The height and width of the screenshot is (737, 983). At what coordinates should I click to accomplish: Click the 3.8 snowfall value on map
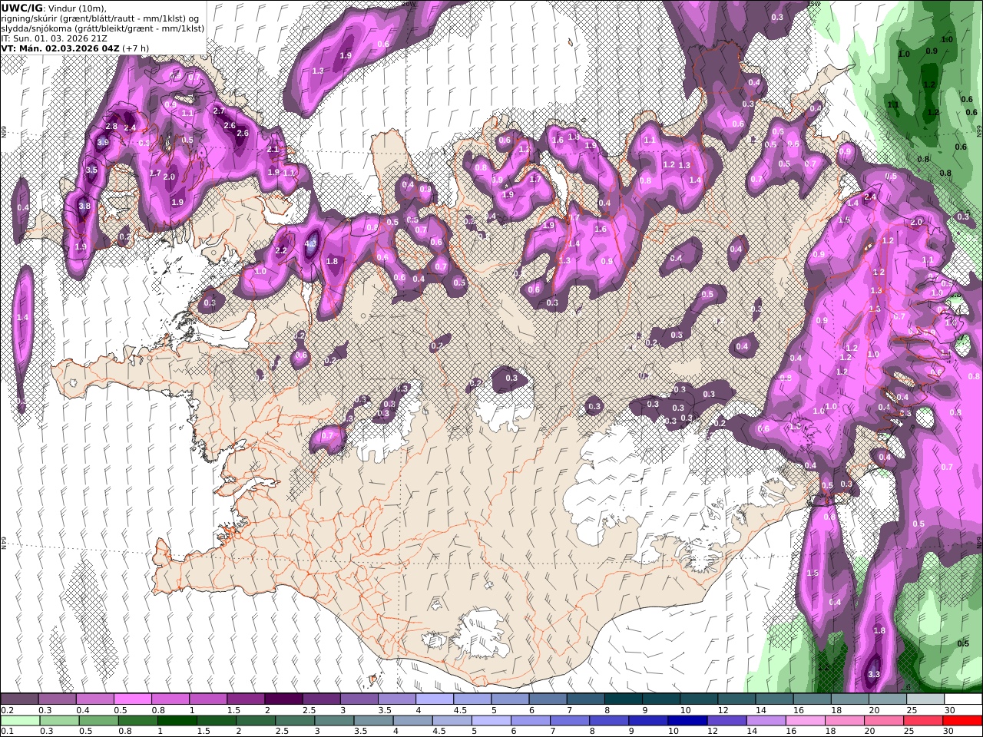pos(84,206)
